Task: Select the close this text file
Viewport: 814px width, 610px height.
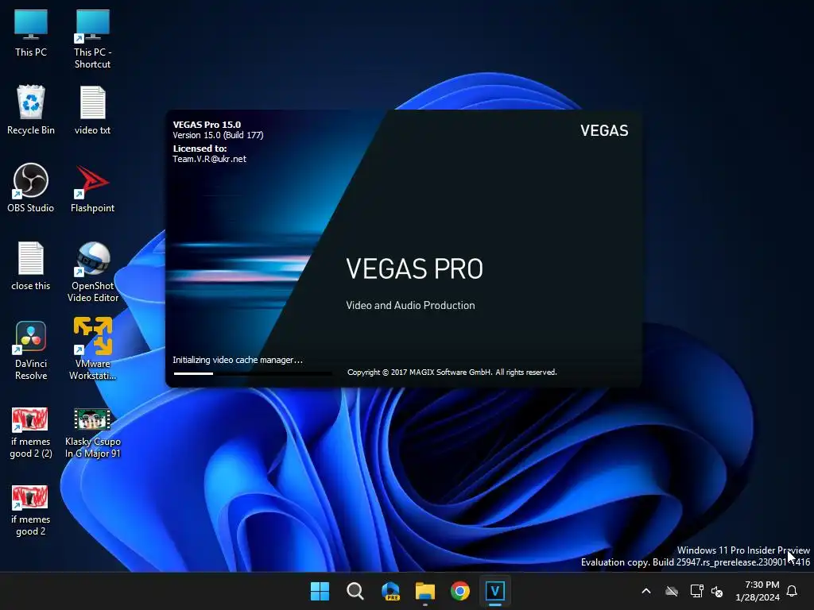Action: coord(31,265)
